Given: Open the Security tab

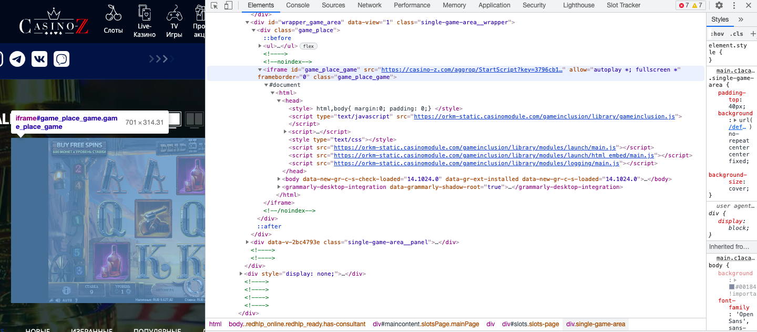Looking at the screenshot, I should [x=534, y=5].
